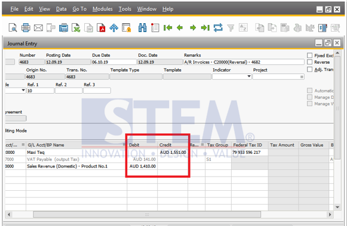The width and height of the screenshot is (347, 226).
Task: Click the Refresh Record icon
Action: point(218,28)
